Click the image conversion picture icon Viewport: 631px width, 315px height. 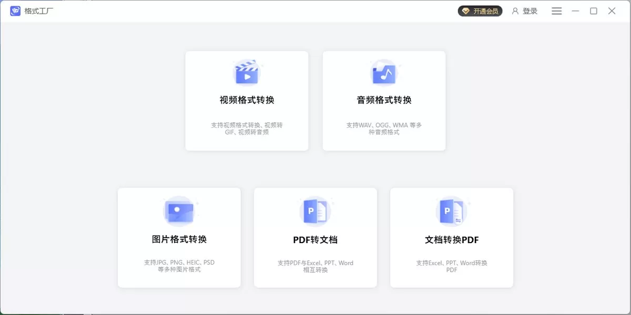[x=179, y=212]
